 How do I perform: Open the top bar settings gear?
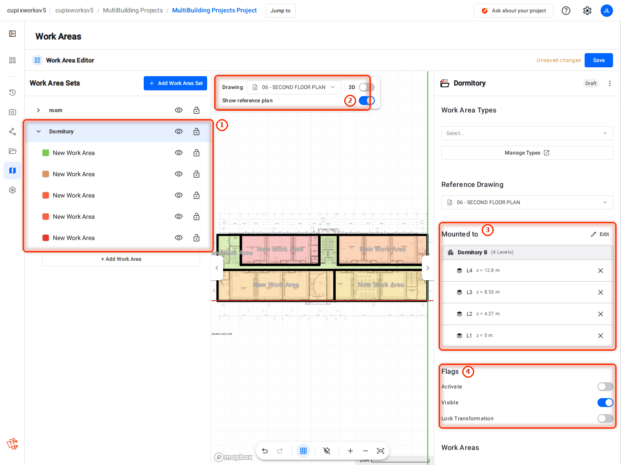(587, 11)
